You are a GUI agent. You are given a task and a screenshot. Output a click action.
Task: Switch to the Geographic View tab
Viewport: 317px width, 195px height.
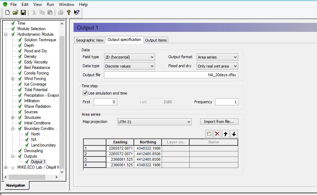[x=90, y=40]
